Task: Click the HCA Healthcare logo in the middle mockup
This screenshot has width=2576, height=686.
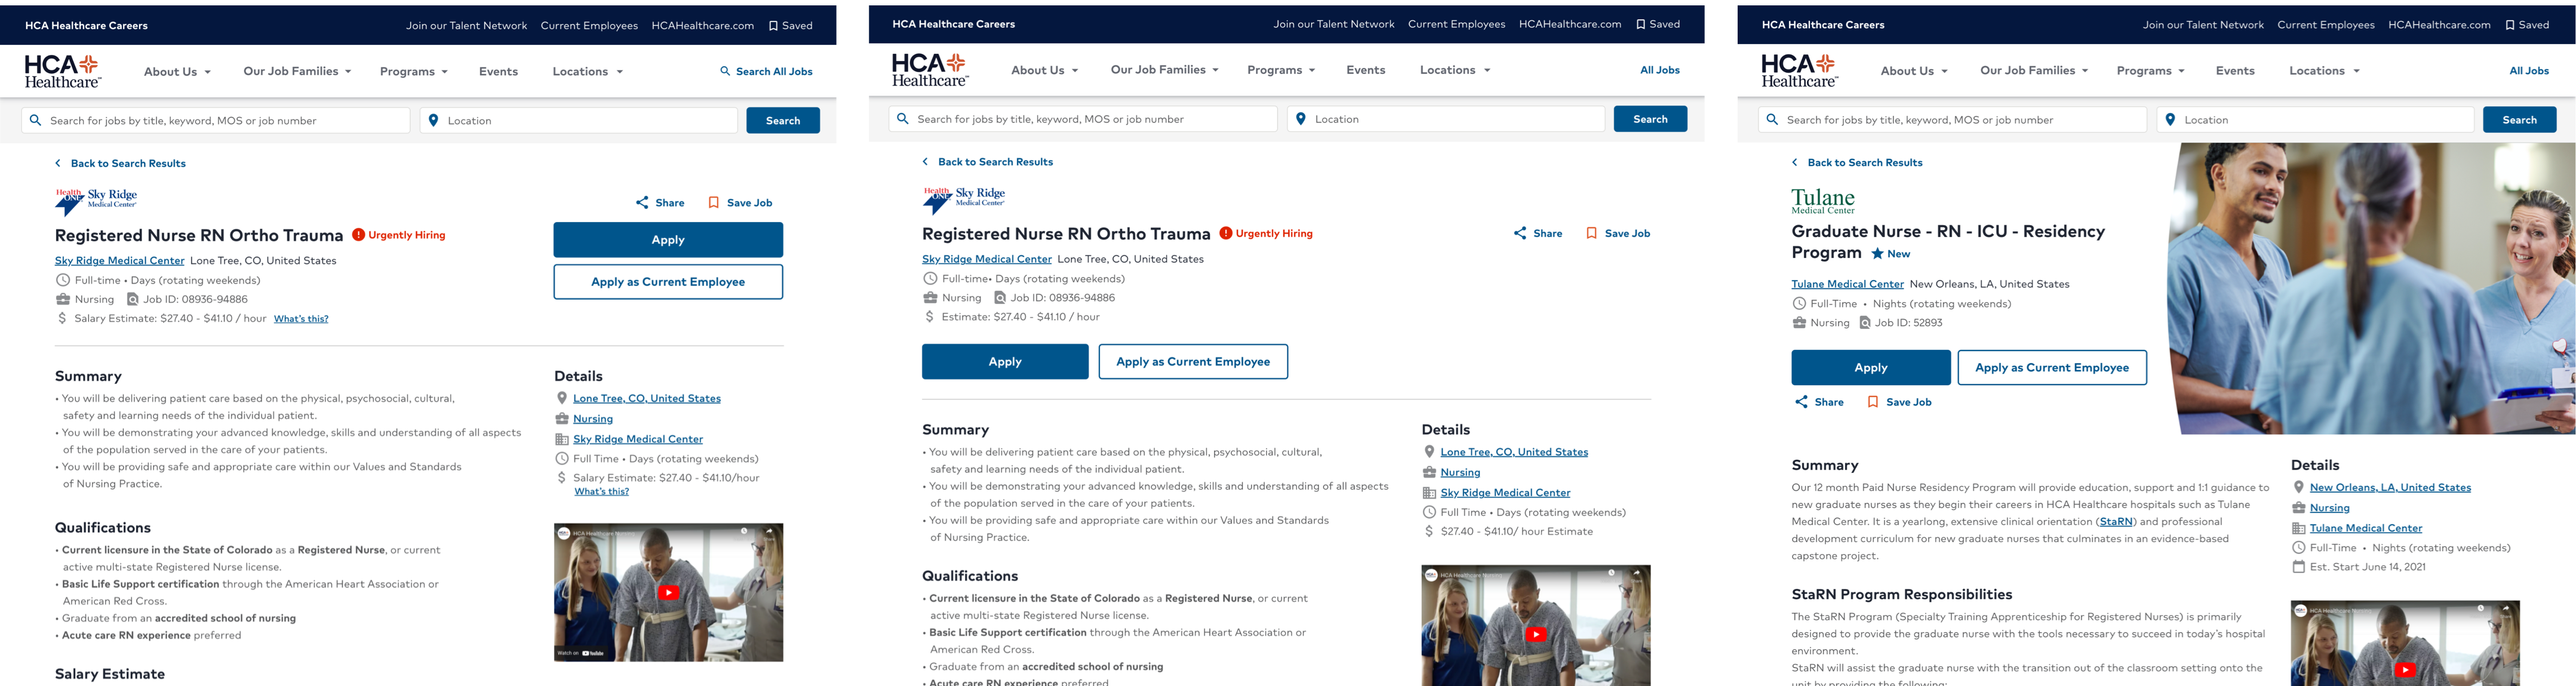Action: [x=930, y=70]
